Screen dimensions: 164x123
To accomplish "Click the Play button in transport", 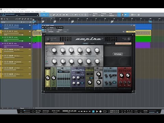I will click(97, 111).
